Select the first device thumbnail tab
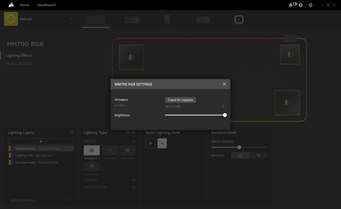The height and width of the screenshot is (209, 341). click(x=95, y=20)
